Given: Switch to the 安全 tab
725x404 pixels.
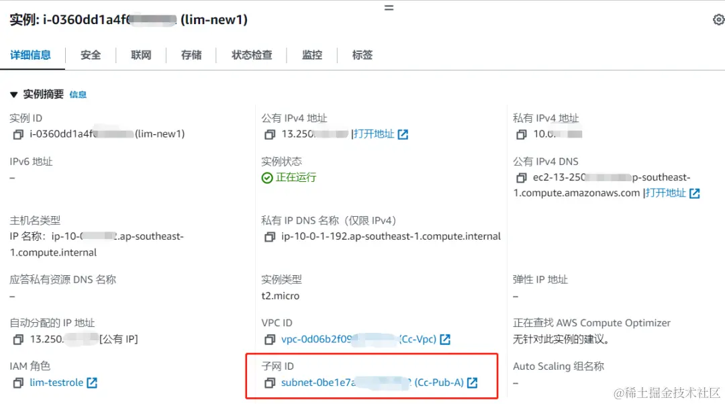Looking at the screenshot, I should [x=91, y=55].
